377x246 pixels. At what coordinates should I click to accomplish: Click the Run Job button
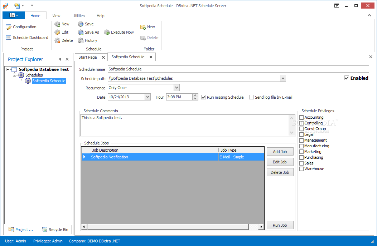pos(280,225)
